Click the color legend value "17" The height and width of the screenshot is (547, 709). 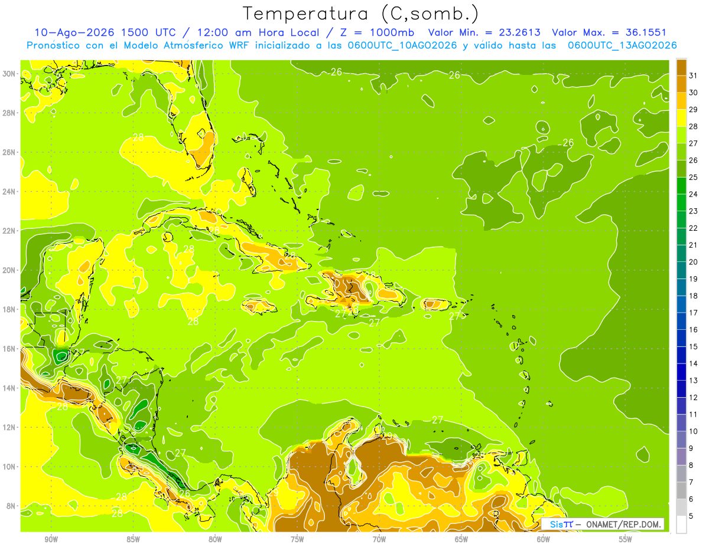pyautogui.click(x=694, y=312)
